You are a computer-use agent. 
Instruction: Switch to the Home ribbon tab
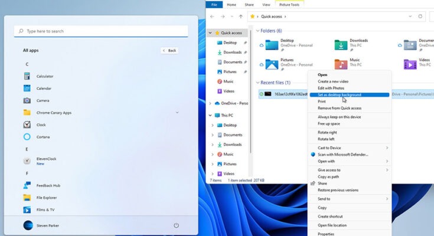click(x=231, y=5)
